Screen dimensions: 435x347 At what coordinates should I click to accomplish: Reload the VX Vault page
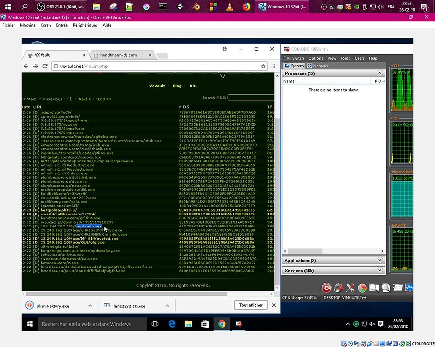45,66
